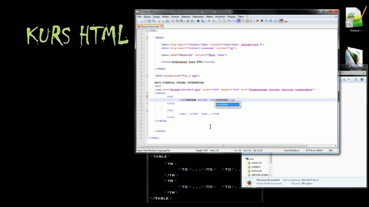Open the Pluginy menu
This screenshot has height=207, width=369.
231,17
